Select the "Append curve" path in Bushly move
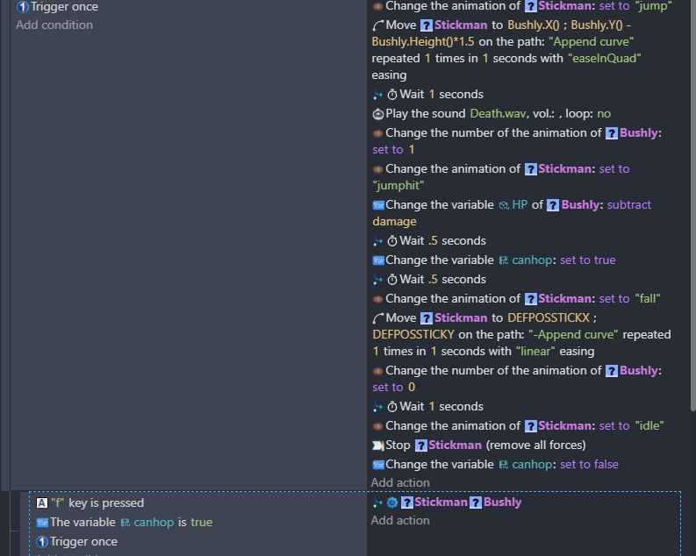Viewport: 696px width, 556px height. [x=591, y=42]
